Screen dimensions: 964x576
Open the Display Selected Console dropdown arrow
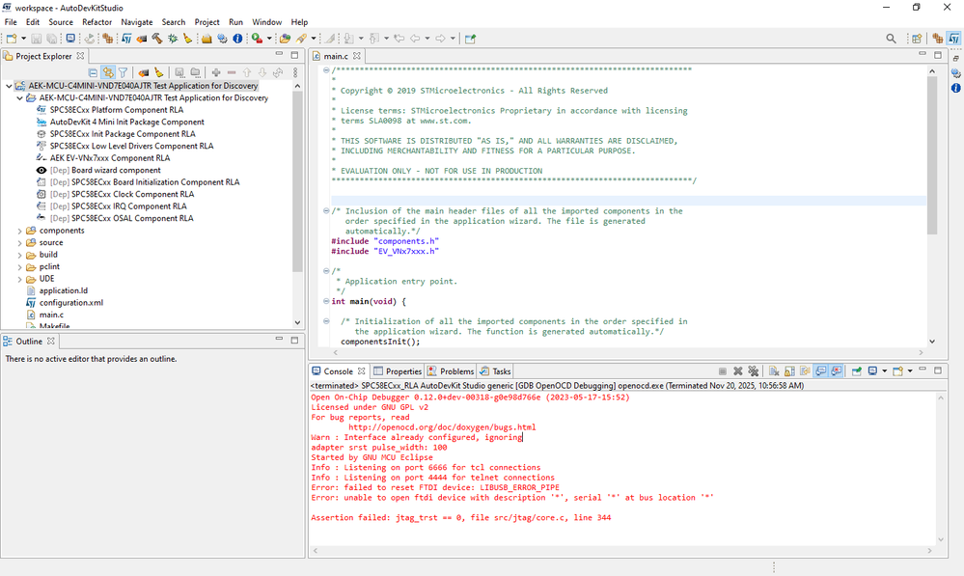click(x=884, y=371)
